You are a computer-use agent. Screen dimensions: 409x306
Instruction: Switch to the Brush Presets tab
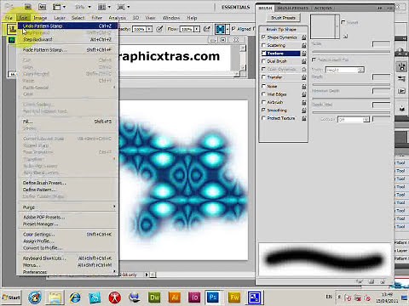(x=292, y=8)
